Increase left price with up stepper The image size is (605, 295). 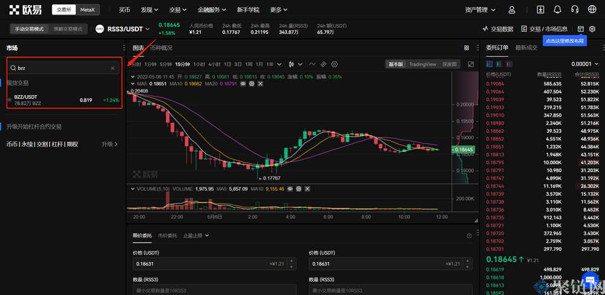(x=292, y=262)
